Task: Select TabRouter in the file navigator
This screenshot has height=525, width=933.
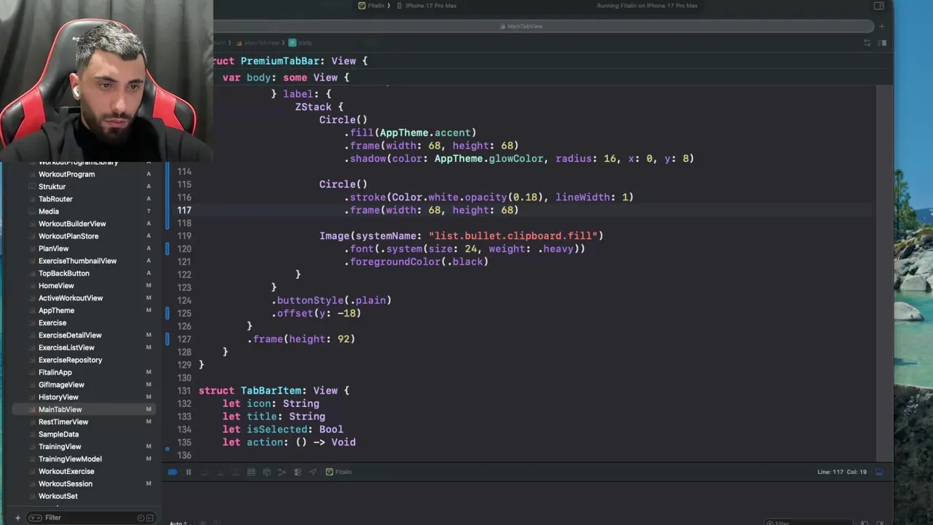Action: coord(55,199)
